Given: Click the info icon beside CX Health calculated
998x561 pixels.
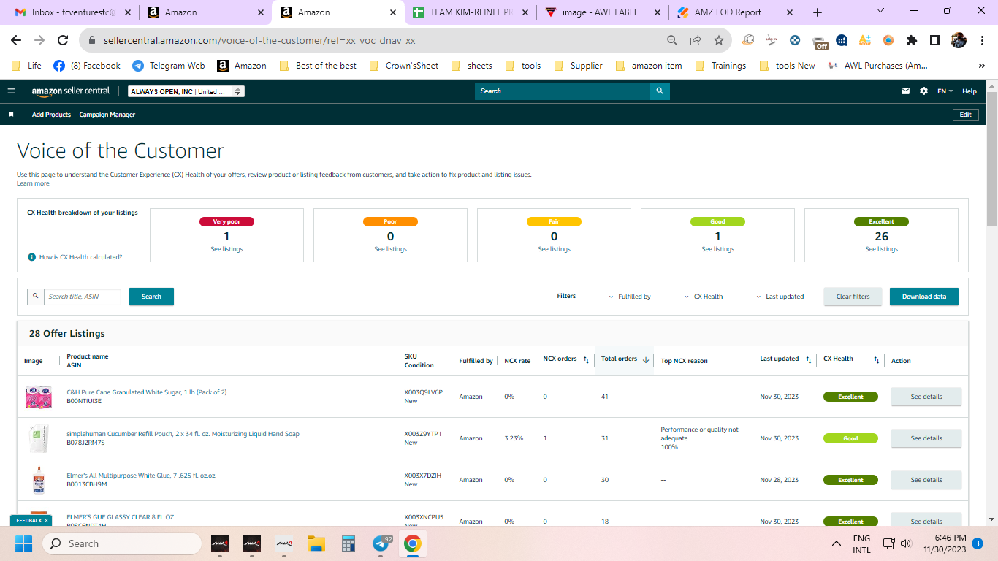Looking at the screenshot, I should point(31,257).
